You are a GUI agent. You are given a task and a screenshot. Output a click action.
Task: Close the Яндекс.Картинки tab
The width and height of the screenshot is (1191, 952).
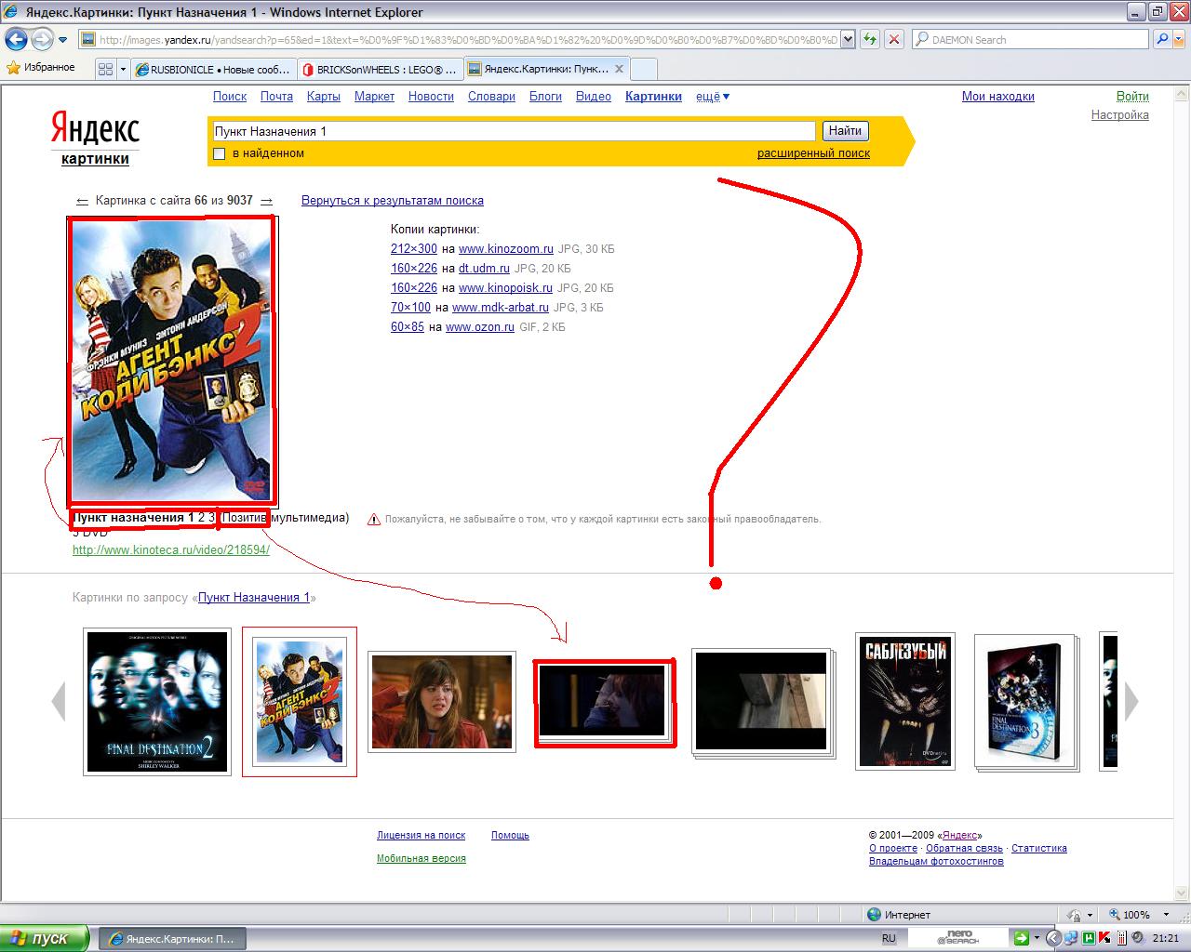(619, 69)
